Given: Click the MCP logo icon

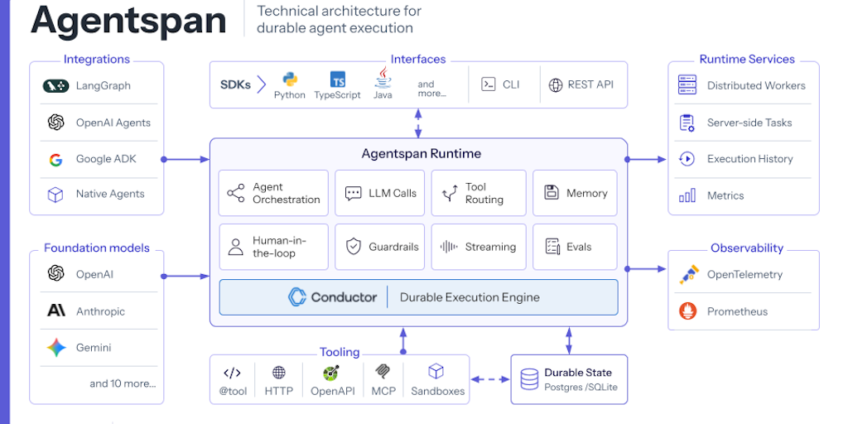Looking at the screenshot, I should point(383,372).
